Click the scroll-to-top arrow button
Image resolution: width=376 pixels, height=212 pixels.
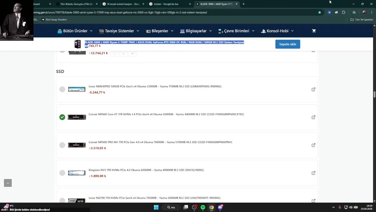pos(8,183)
